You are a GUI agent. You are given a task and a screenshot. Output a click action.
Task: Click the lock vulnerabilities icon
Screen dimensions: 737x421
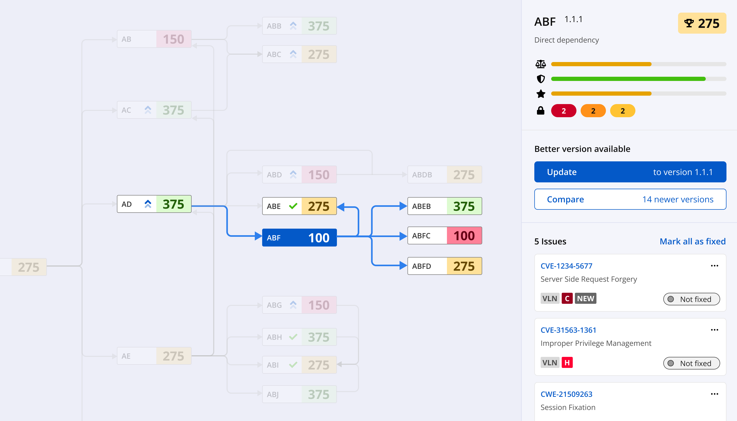[541, 110]
